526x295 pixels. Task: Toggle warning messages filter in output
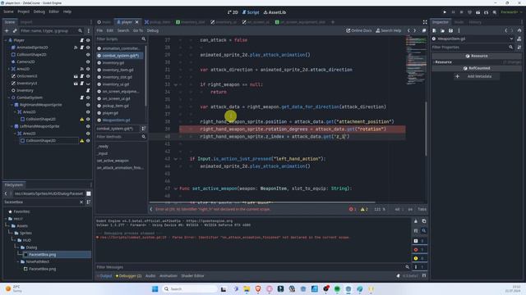[419, 258]
